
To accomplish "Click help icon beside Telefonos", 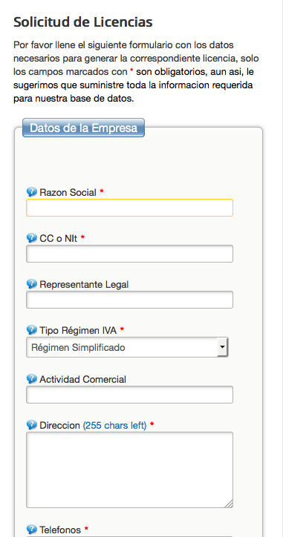I will 31,529.
